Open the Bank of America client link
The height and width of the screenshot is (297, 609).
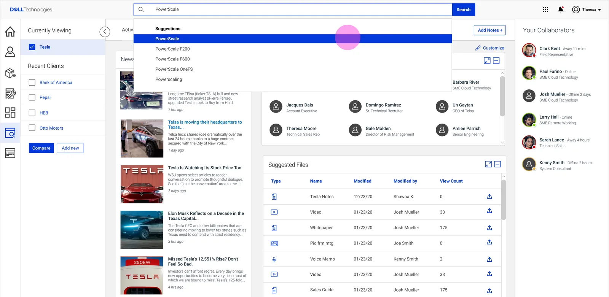coord(56,83)
